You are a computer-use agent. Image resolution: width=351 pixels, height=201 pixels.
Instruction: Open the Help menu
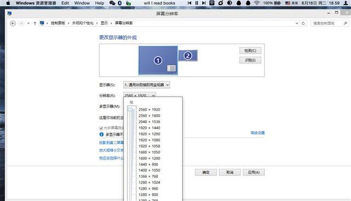click(x=99, y=3)
